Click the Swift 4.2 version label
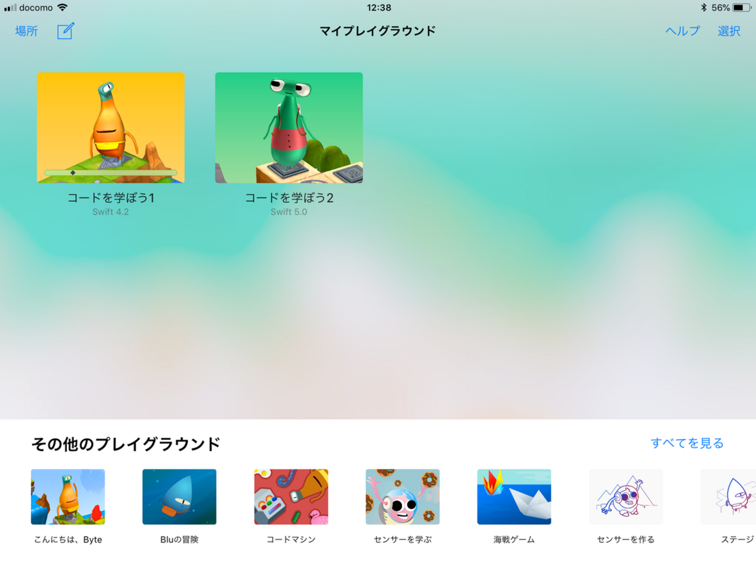756x567 pixels. (x=110, y=212)
